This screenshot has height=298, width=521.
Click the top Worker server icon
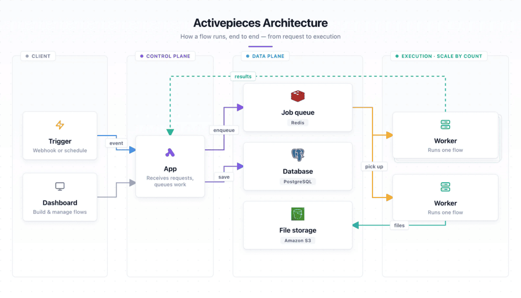pos(445,125)
